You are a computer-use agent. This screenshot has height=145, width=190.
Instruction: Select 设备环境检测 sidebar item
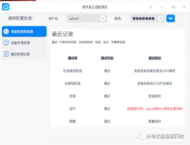(x=24, y=43)
